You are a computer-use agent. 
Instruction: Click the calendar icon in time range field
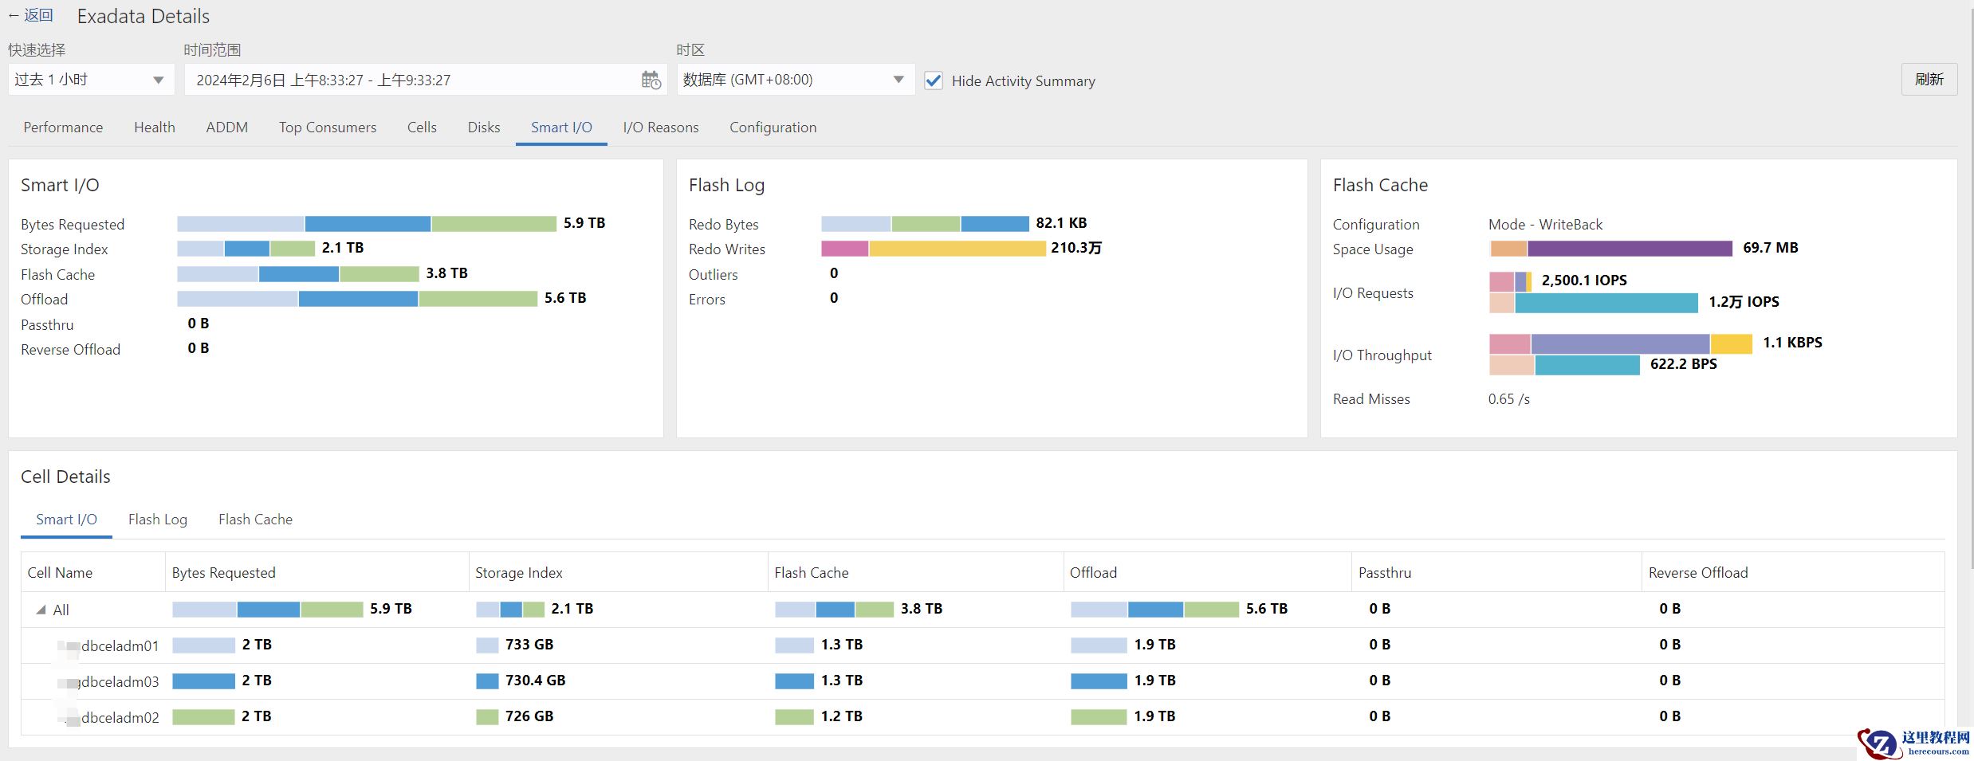coord(651,80)
